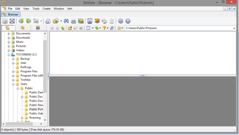Switch to the Folders tree tab

[x=8, y=28]
